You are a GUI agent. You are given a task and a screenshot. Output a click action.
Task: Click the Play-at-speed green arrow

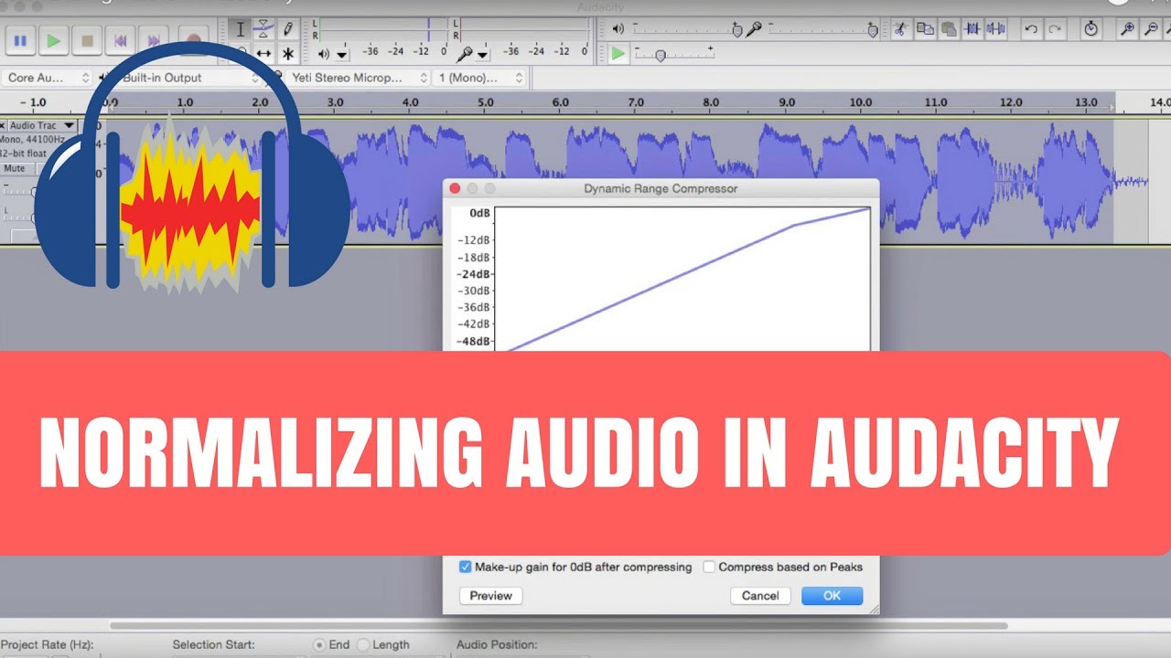tap(619, 54)
